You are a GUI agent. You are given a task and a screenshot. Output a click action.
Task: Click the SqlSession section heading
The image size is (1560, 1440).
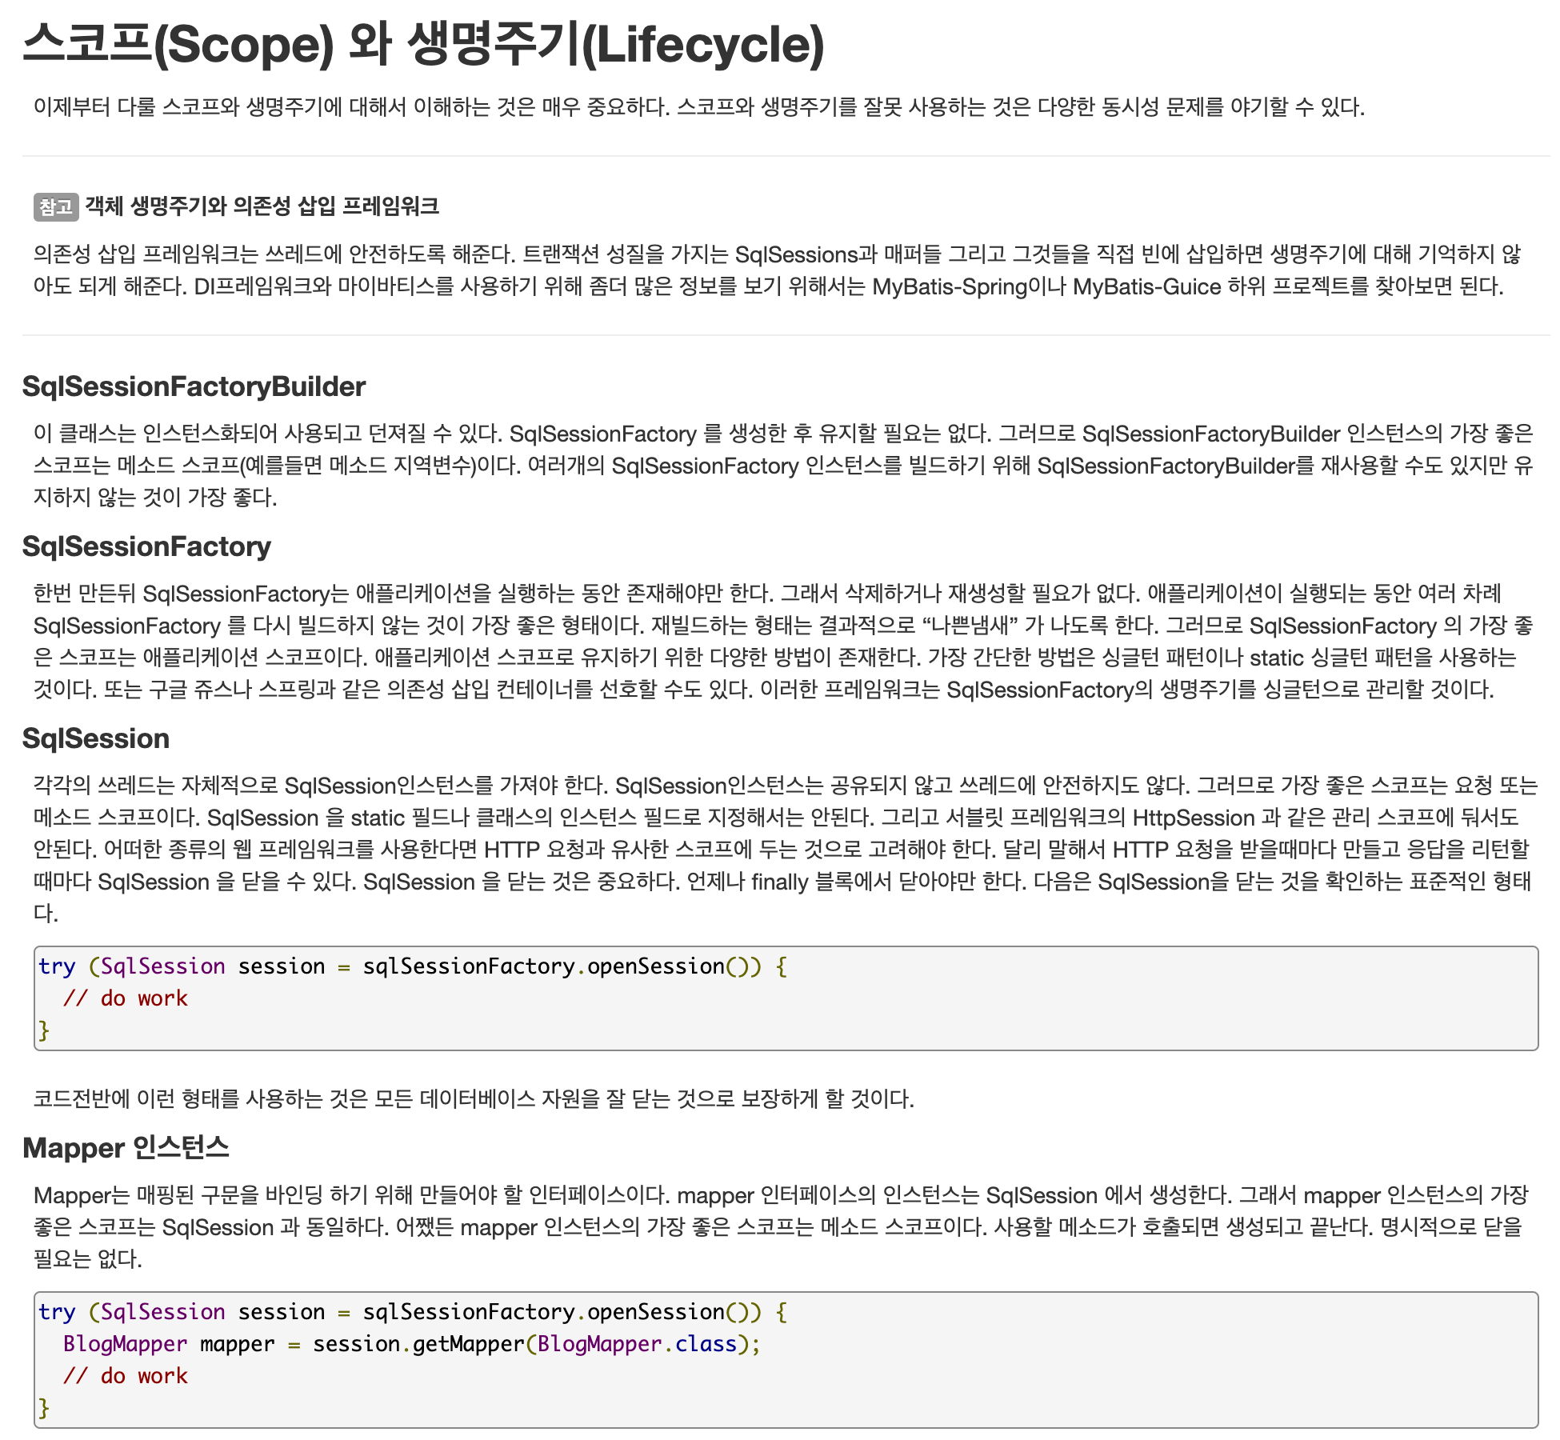pos(96,738)
